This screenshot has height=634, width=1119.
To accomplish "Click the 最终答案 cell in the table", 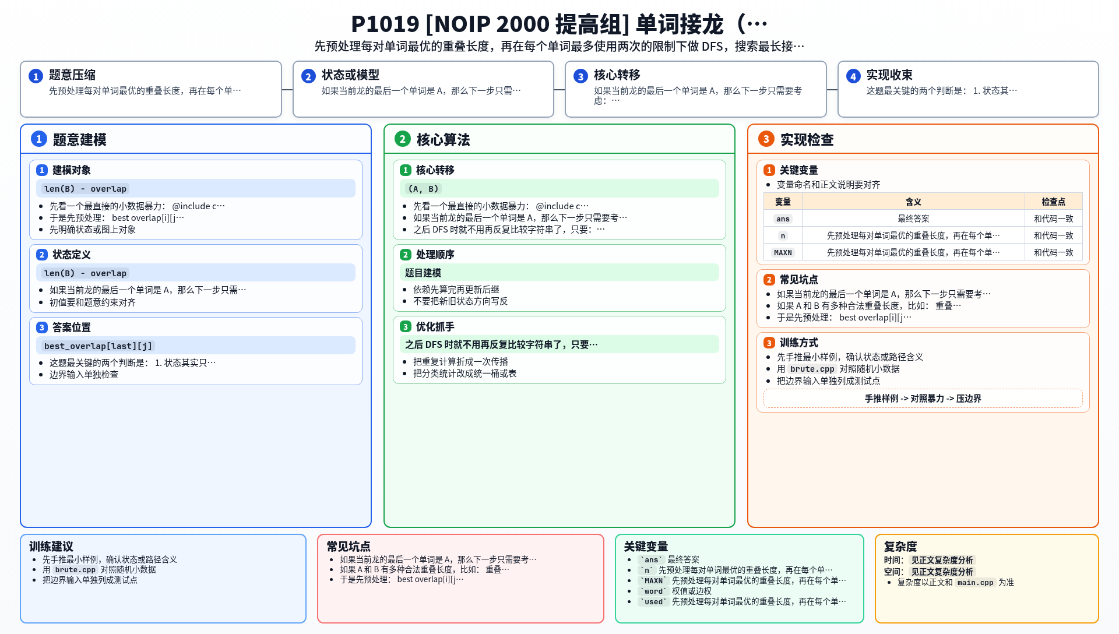I will [x=913, y=219].
